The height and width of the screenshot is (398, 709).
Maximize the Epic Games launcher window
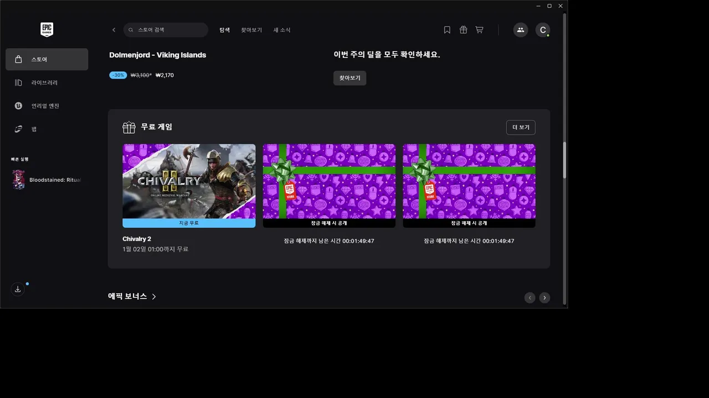549,6
